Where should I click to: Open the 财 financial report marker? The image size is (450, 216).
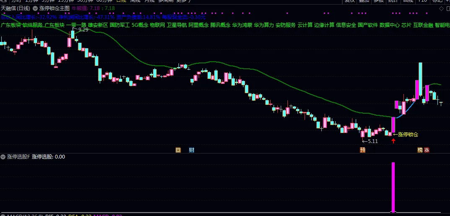pyautogui.click(x=192, y=150)
